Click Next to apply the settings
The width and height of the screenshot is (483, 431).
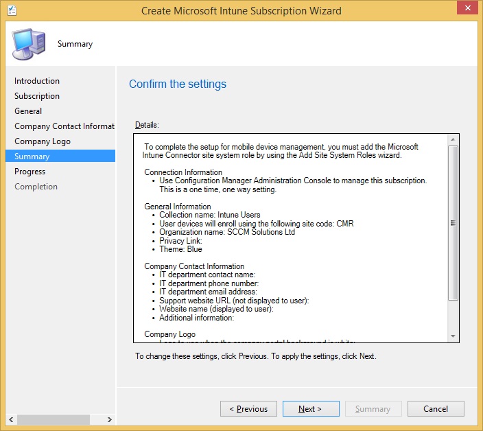(309, 409)
